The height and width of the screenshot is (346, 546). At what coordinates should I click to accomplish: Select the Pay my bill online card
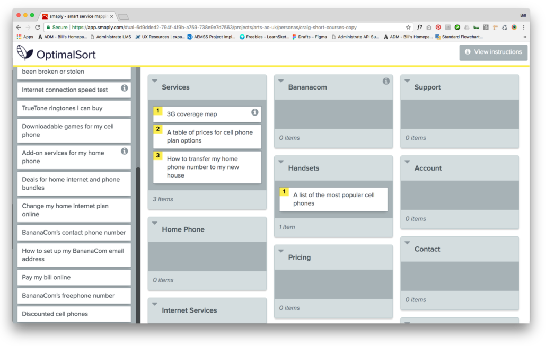pos(74,278)
